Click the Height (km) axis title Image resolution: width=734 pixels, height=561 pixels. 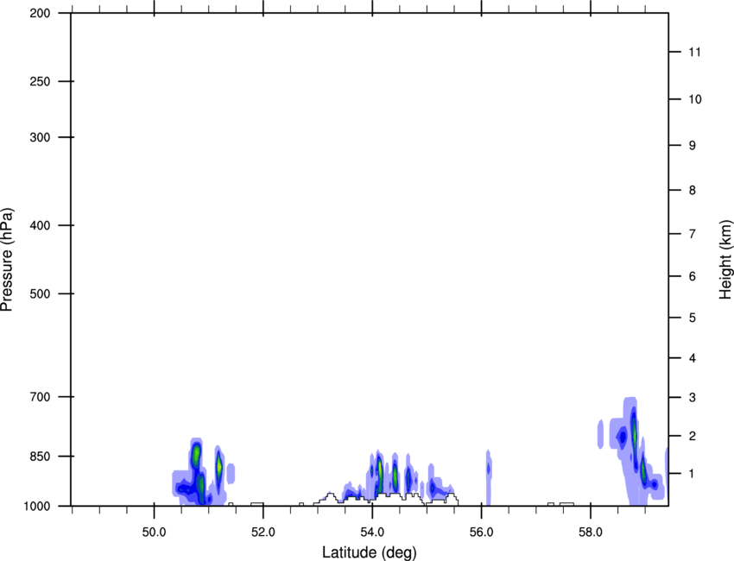pos(725,260)
